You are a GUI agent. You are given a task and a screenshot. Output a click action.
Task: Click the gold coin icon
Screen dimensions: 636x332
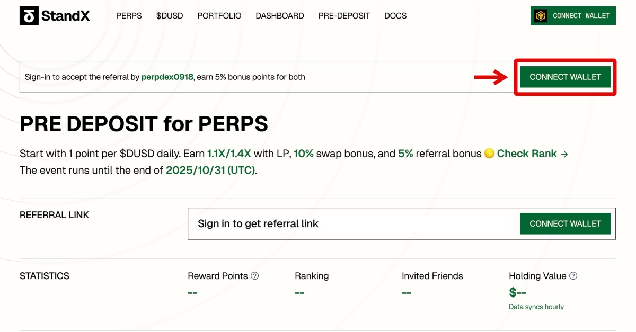(489, 154)
